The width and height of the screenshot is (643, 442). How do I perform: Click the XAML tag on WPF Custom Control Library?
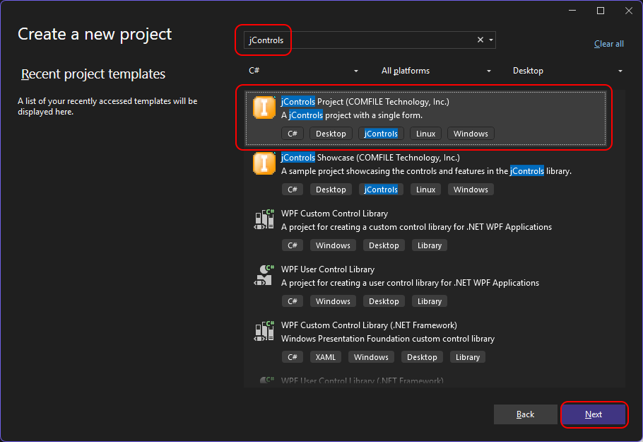click(326, 357)
